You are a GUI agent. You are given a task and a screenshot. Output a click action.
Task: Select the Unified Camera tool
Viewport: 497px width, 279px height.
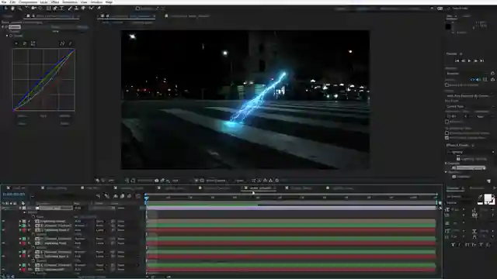pos(33,9)
